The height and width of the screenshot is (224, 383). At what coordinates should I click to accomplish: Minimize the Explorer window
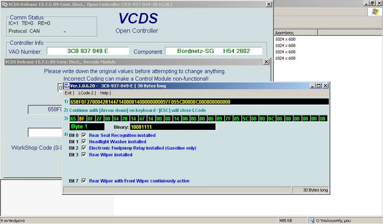coord(366,3)
